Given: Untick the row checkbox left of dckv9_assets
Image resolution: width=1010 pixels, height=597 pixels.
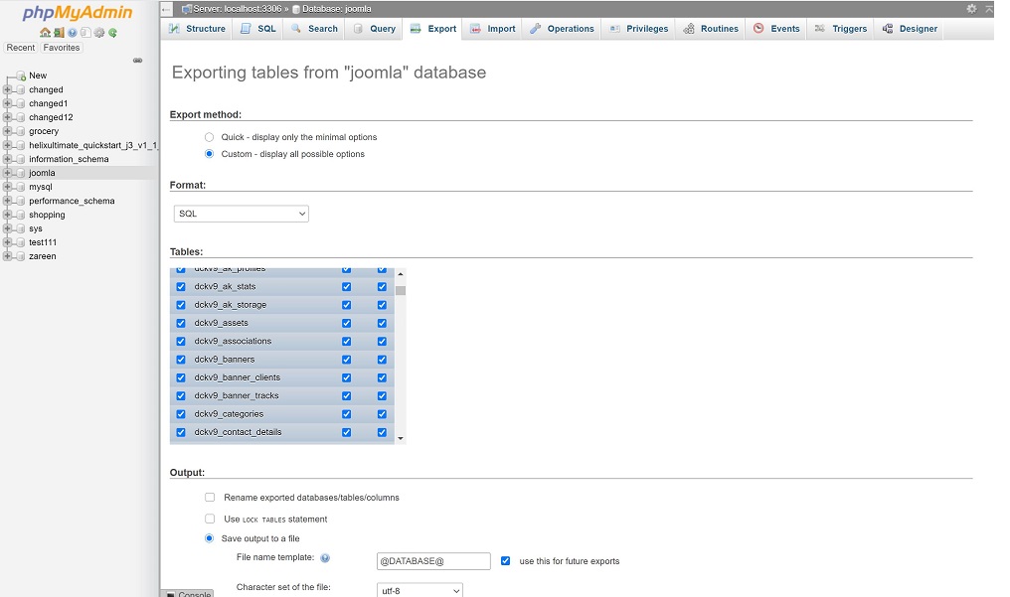Looking at the screenshot, I should click(181, 323).
